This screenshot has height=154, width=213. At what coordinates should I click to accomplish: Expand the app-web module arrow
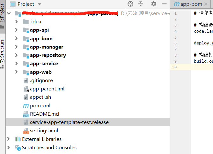pos(16,72)
